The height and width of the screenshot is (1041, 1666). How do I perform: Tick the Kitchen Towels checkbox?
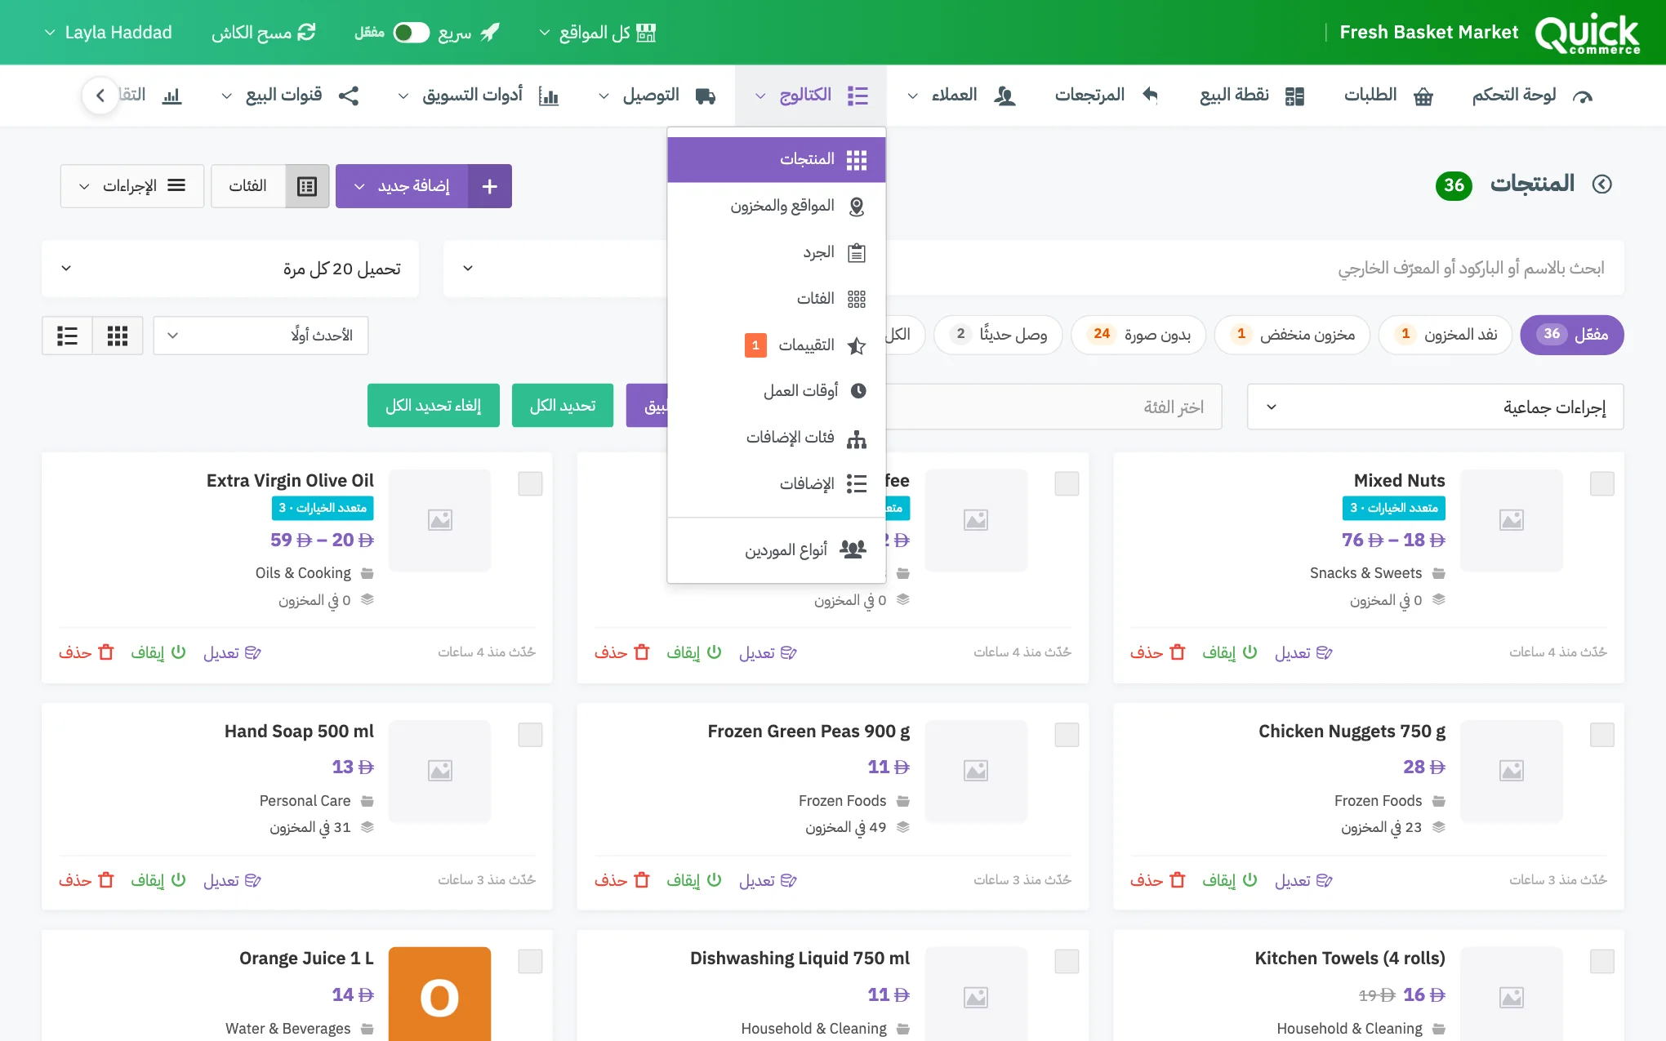1602,962
